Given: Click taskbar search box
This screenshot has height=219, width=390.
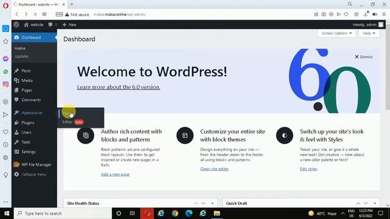Looking at the screenshot, I should click(63, 214).
